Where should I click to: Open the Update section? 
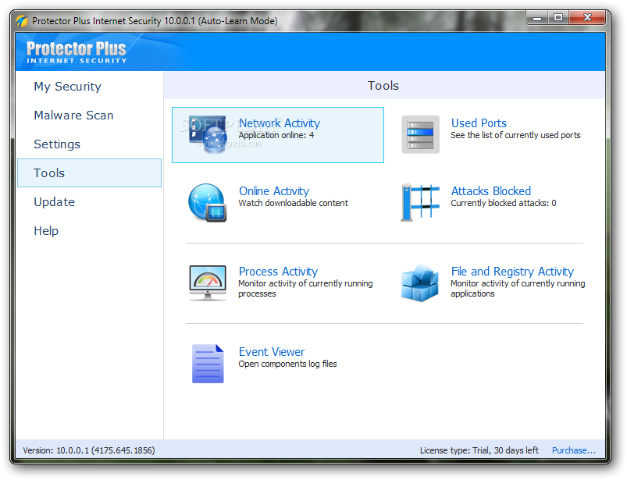[55, 202]
